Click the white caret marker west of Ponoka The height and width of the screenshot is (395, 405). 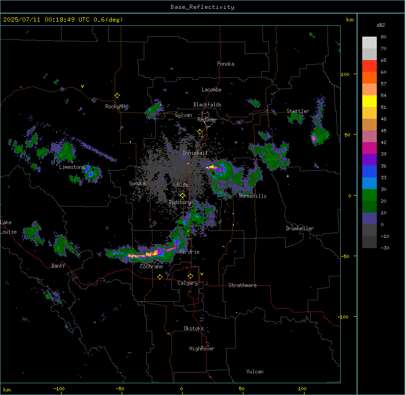click(171, 69)
